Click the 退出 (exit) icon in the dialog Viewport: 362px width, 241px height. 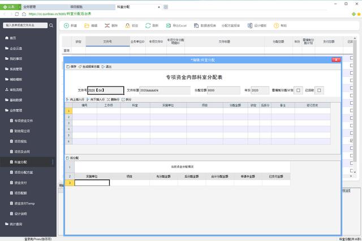pos(103,67)
